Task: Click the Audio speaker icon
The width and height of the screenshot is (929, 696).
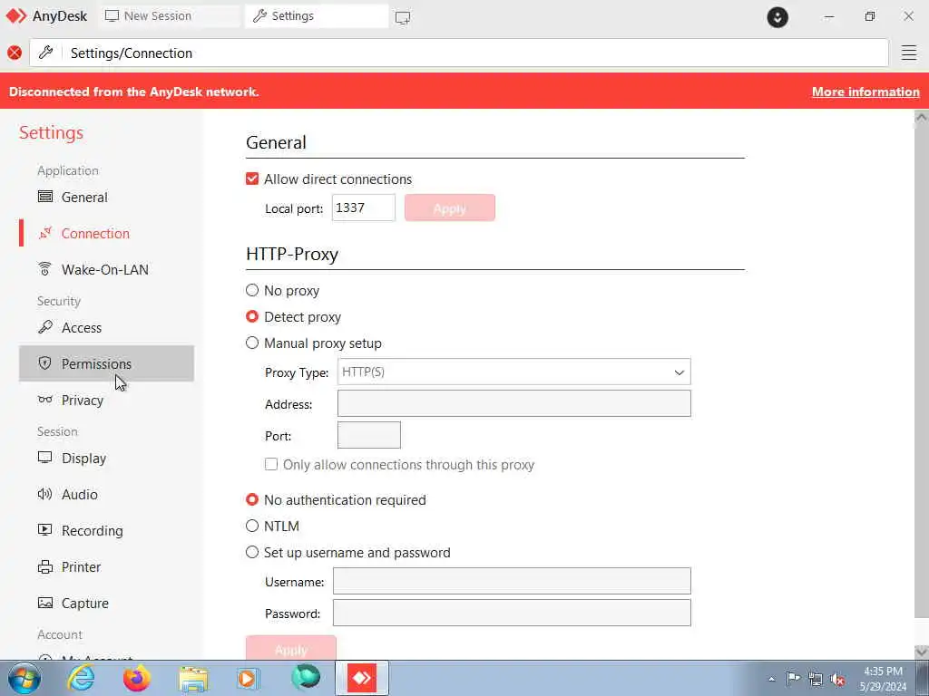Action: pos(45,494)
